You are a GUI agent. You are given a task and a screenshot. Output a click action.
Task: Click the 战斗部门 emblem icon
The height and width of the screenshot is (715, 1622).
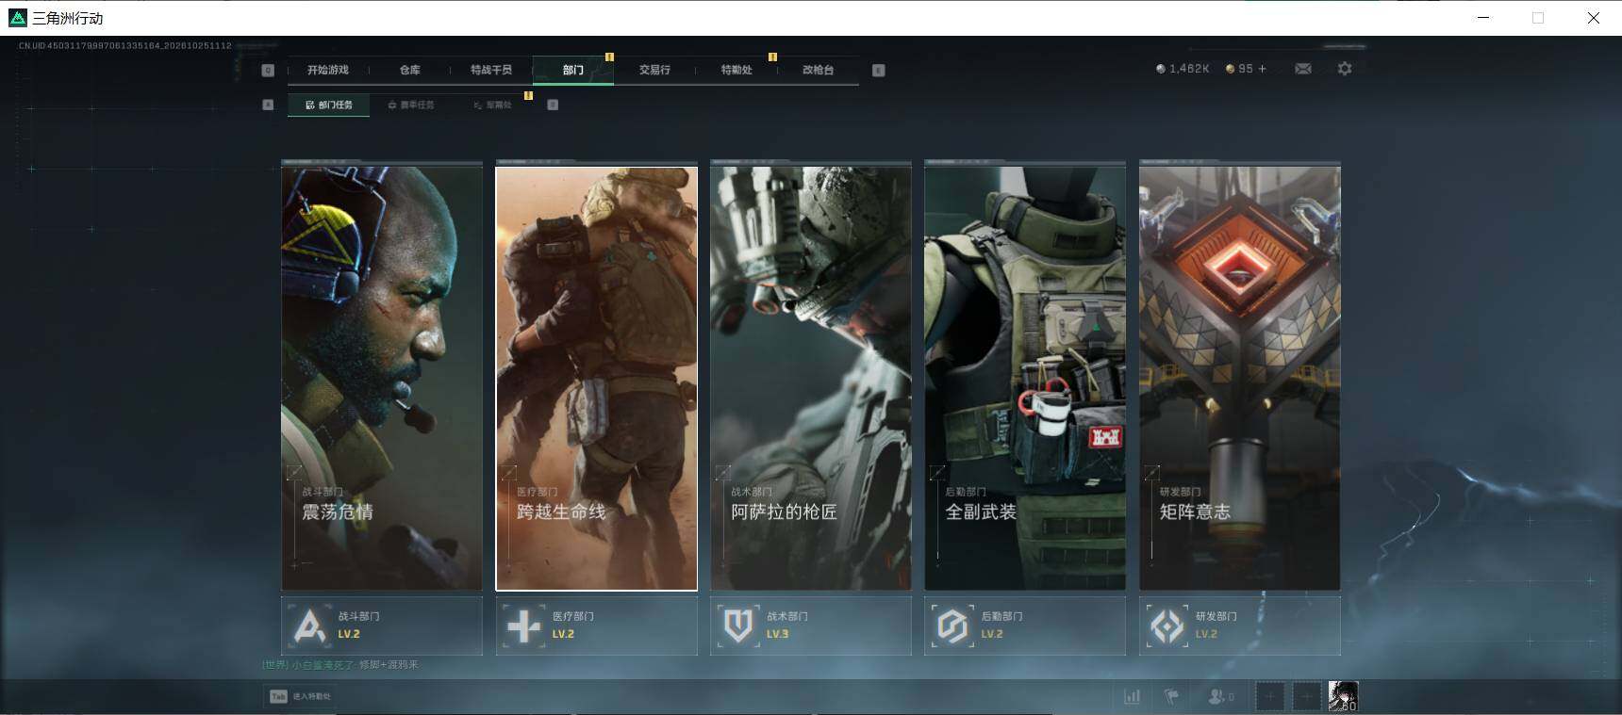[x=309, y=626]
